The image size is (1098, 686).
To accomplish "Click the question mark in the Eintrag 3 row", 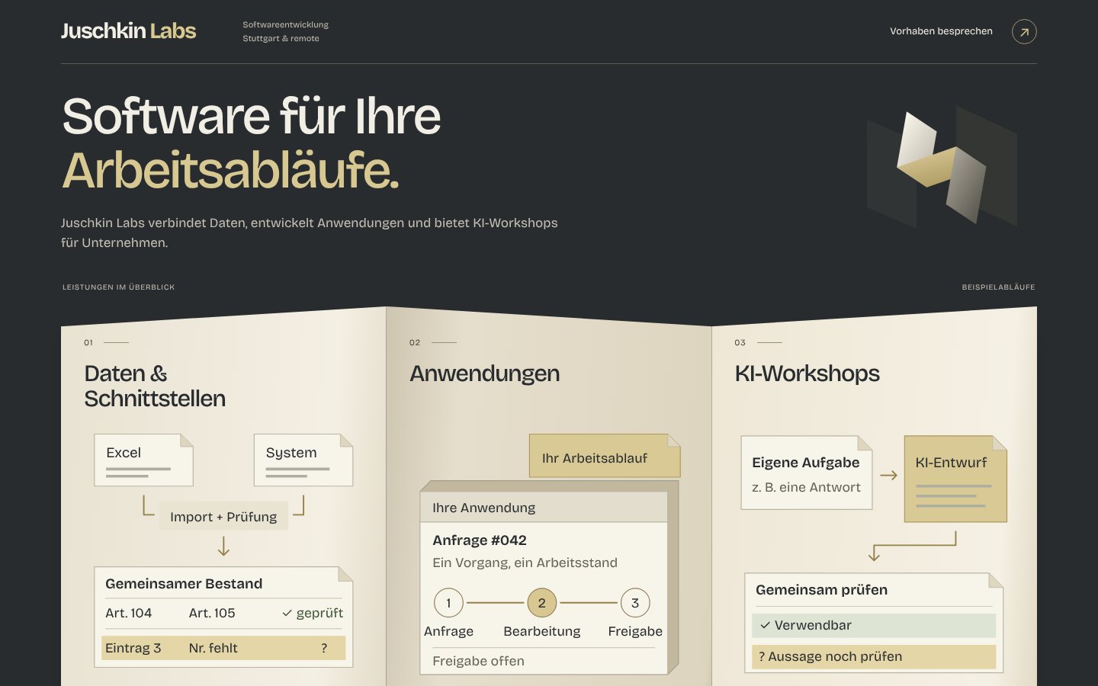I will pos(324,648).
